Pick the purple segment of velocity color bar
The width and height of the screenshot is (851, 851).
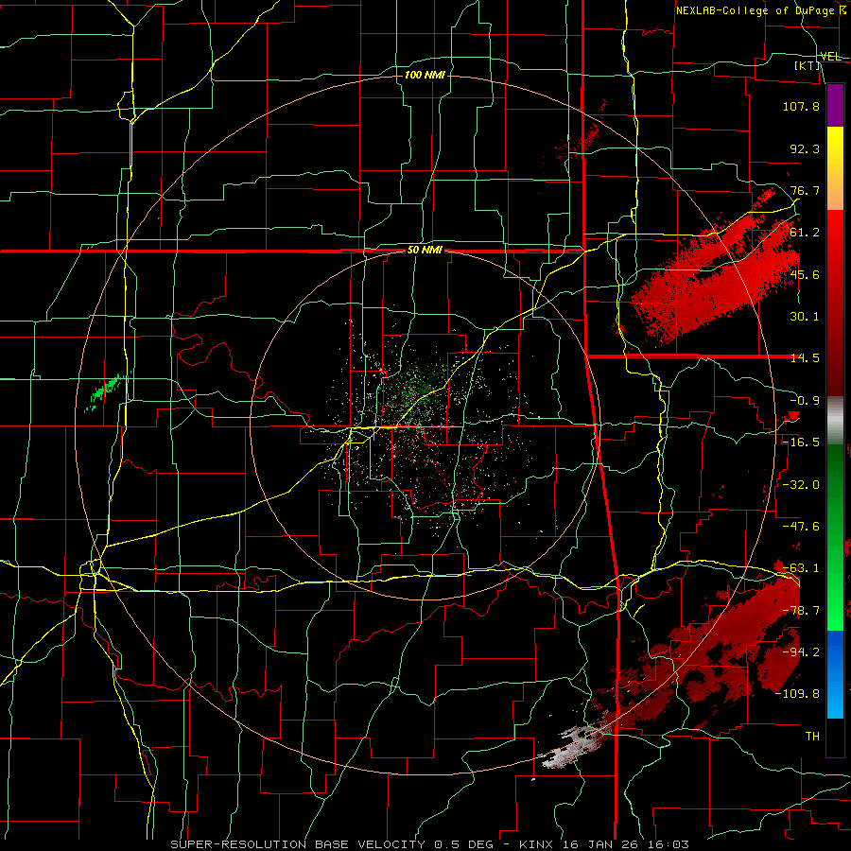835,105
